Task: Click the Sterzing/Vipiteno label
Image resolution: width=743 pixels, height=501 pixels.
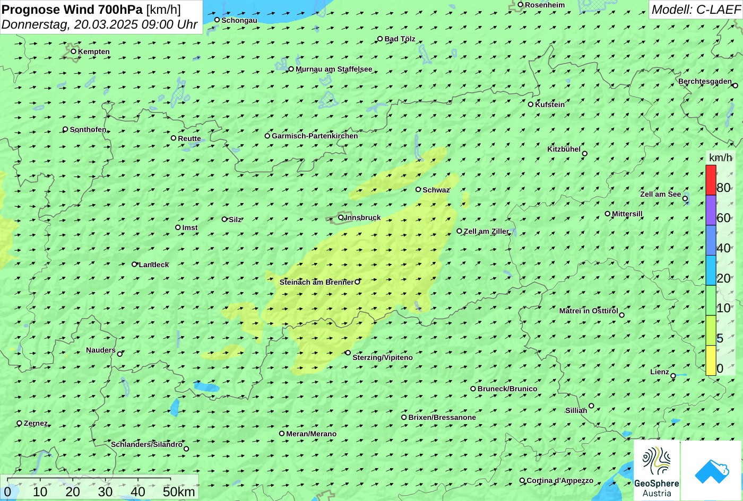Action: click(383, 357)
